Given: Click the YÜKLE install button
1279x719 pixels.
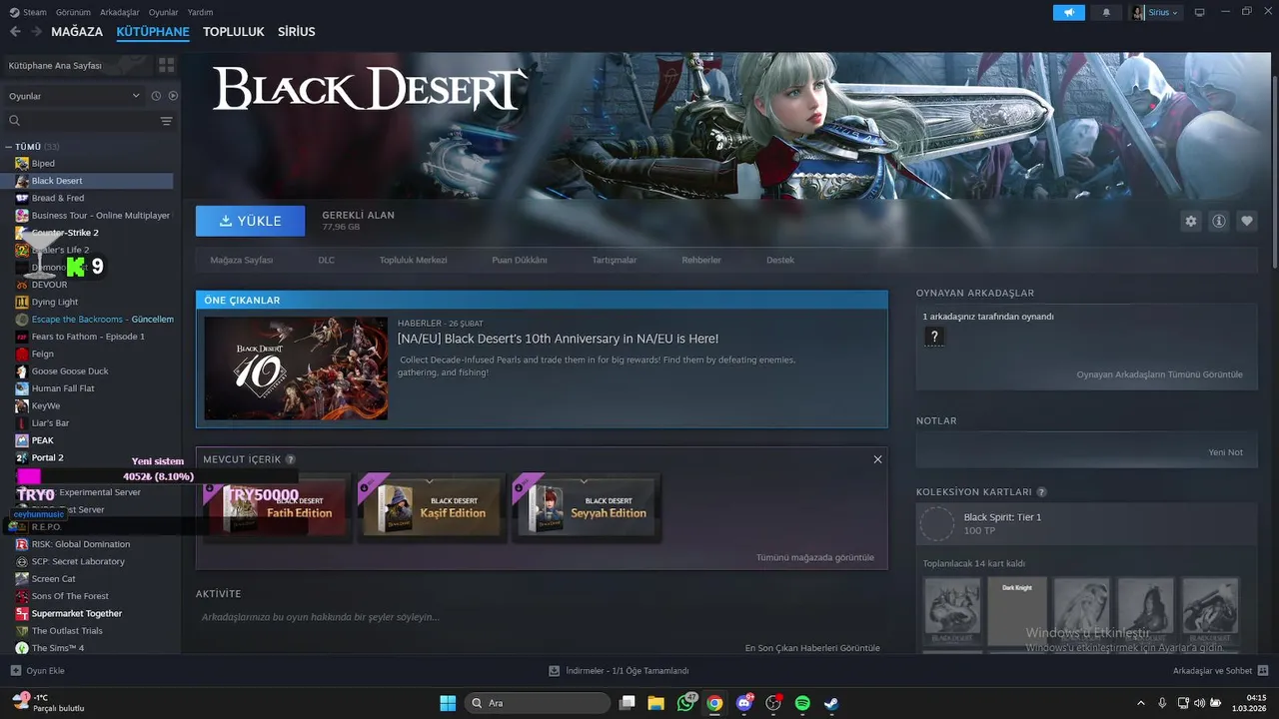Looking at the screenshot, I should click(250, 221).
